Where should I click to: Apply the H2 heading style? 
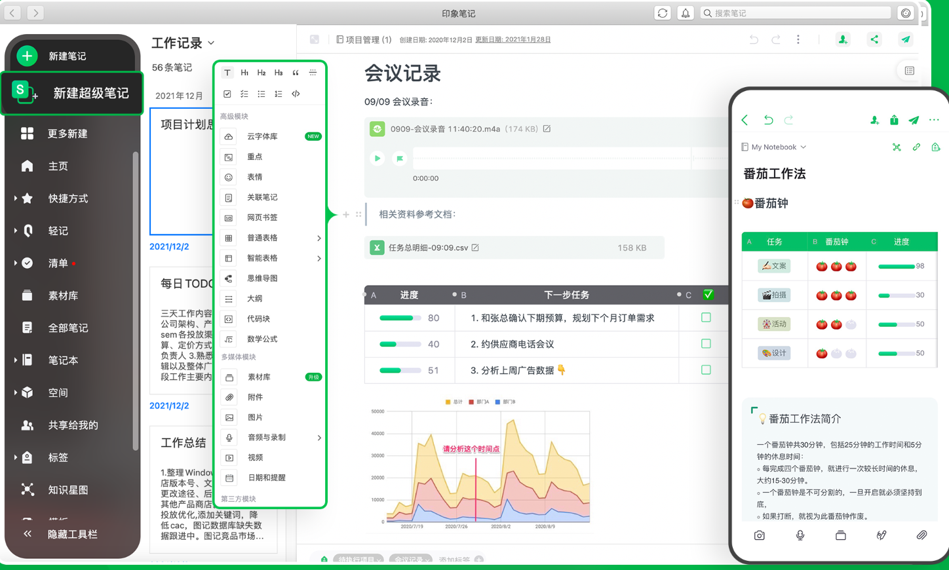click(x=261, y=73)
